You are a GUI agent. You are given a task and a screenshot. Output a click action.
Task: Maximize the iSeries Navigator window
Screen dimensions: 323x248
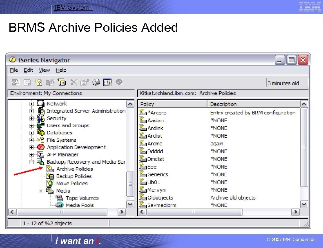(x=291, y=60)
